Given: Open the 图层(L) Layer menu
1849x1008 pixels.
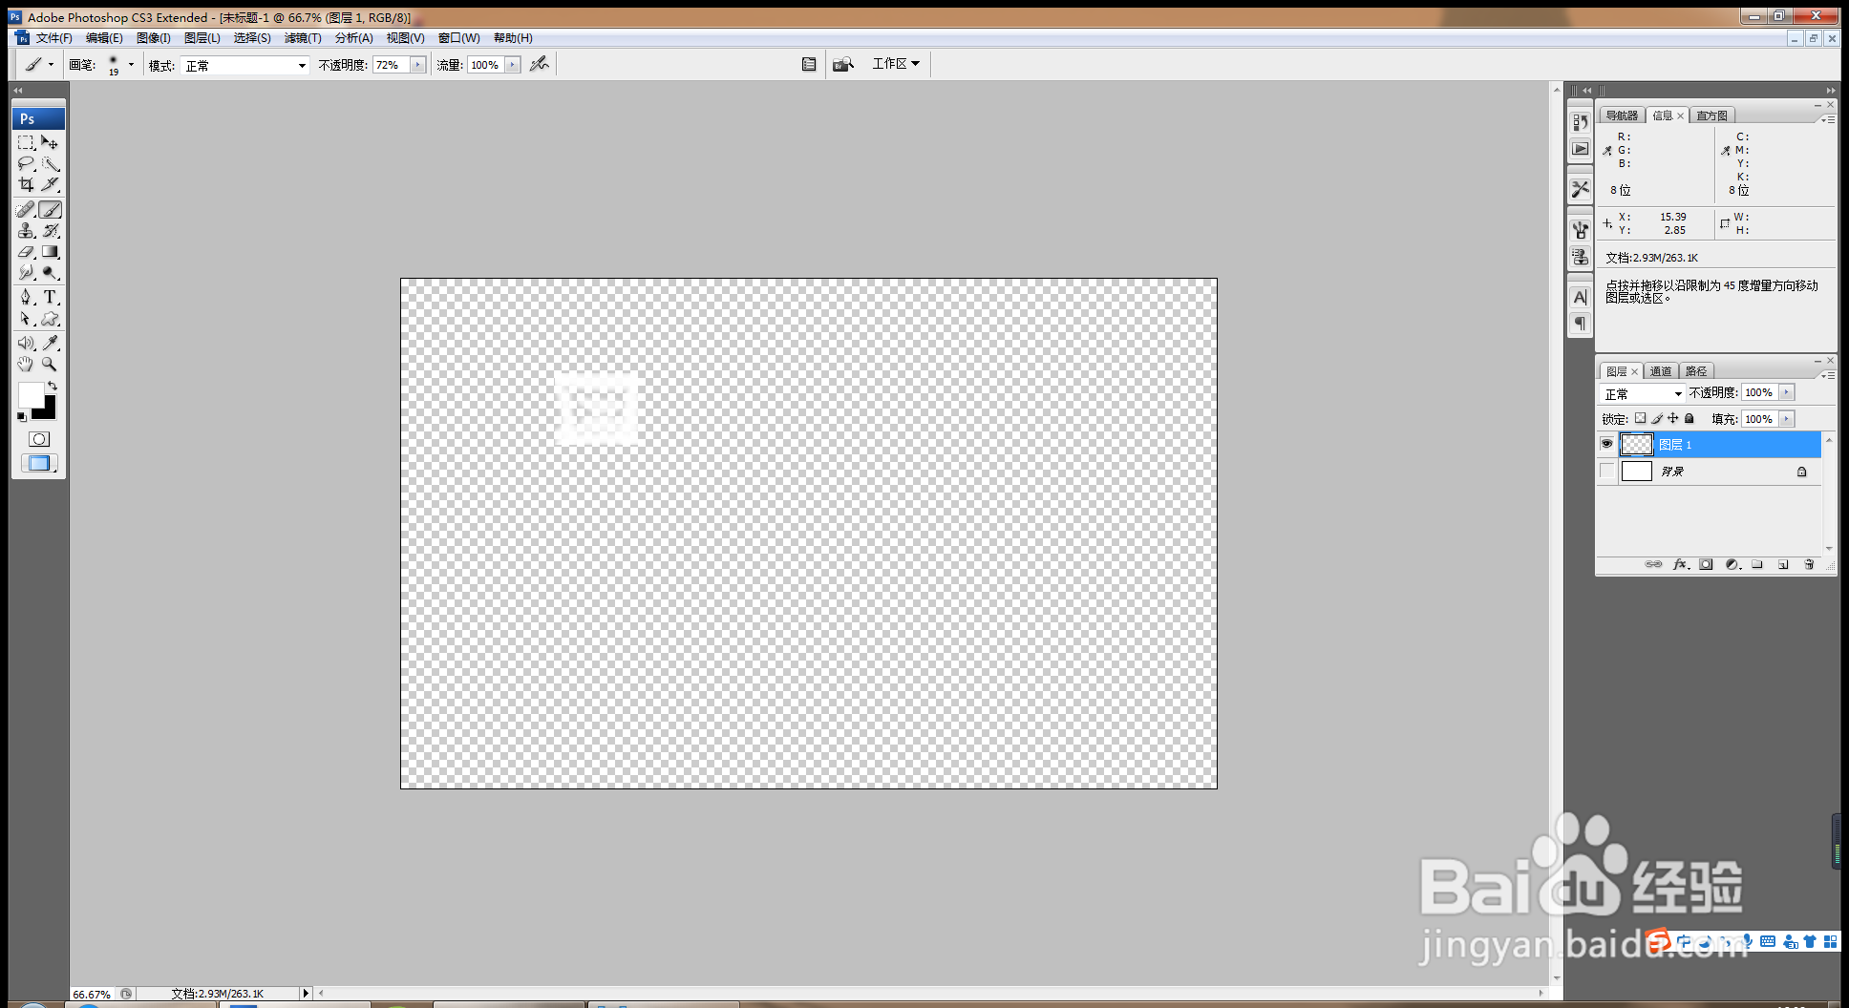Looking at the screenshot, I should coord(202,38).
